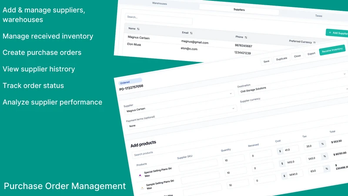
Task: Select supplier row Elon Musk
Action: [134, 44]
